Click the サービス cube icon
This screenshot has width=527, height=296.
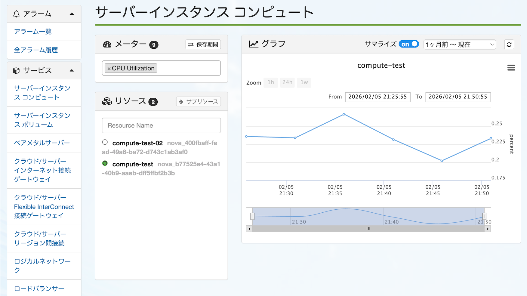16,70
